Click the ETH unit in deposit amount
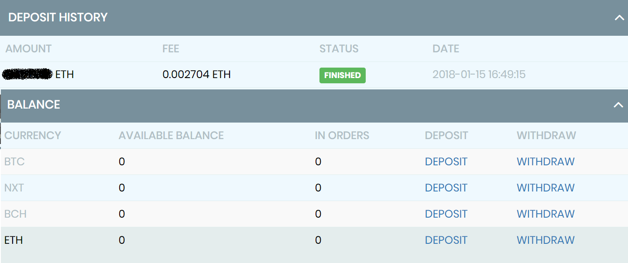The image size is (628, 263). pyautogui.click(x=65, y=75)
